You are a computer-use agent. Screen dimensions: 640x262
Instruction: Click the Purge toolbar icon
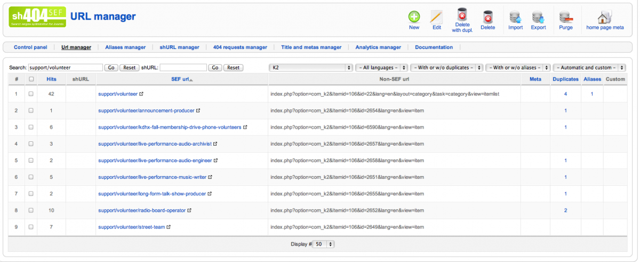pyautogui.click(x=566, y=17)
